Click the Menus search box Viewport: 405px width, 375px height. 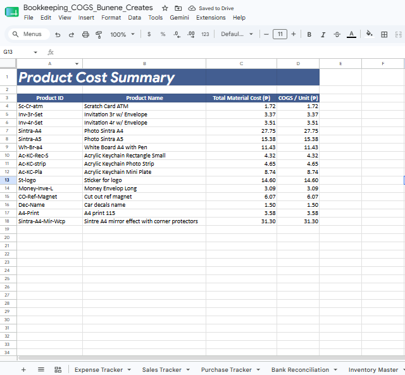[29, 34]
